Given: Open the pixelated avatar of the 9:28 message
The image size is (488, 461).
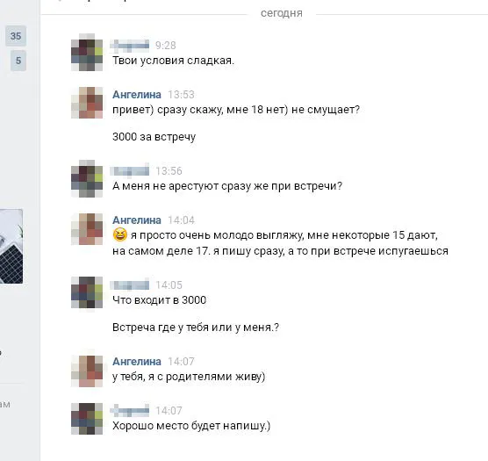Looking at the screenshot, I should tap(87, 53).
